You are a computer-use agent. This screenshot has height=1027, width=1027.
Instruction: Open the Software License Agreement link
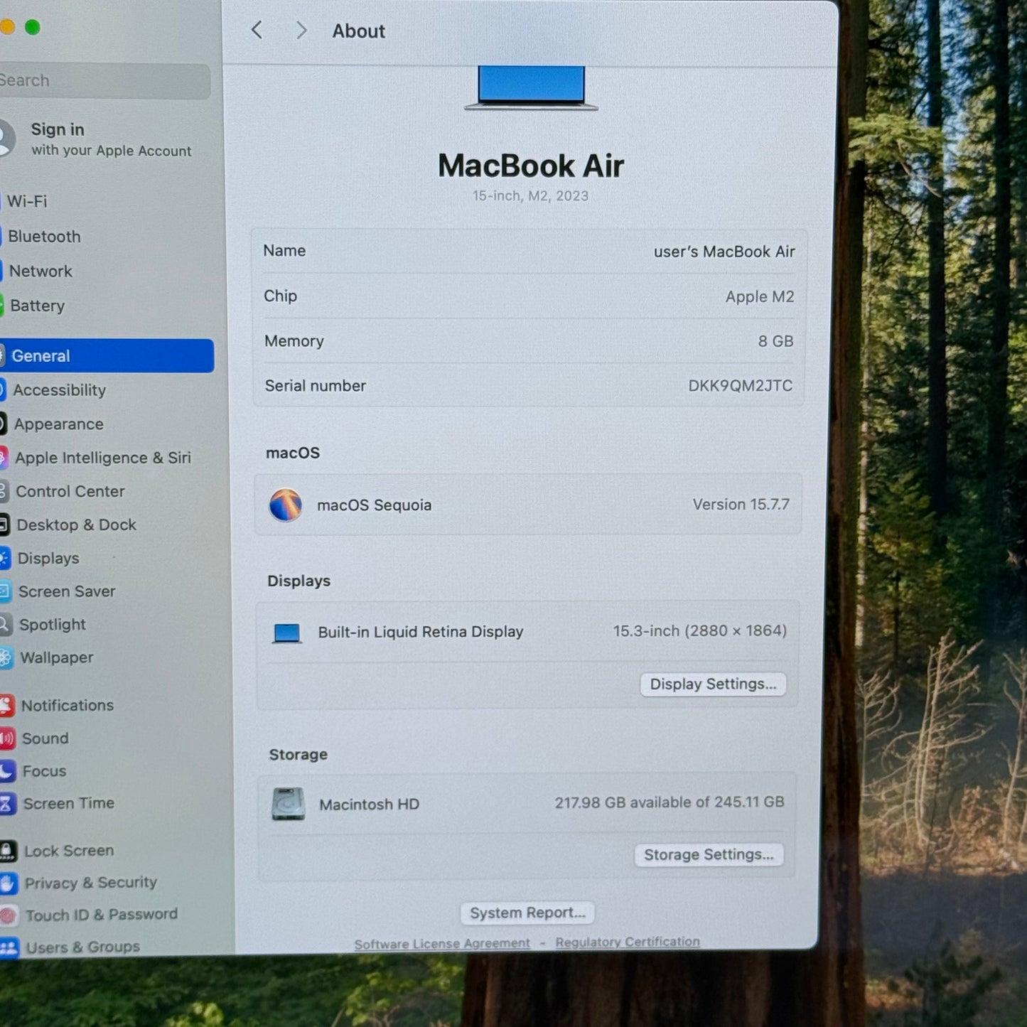(x=442, y=944)
